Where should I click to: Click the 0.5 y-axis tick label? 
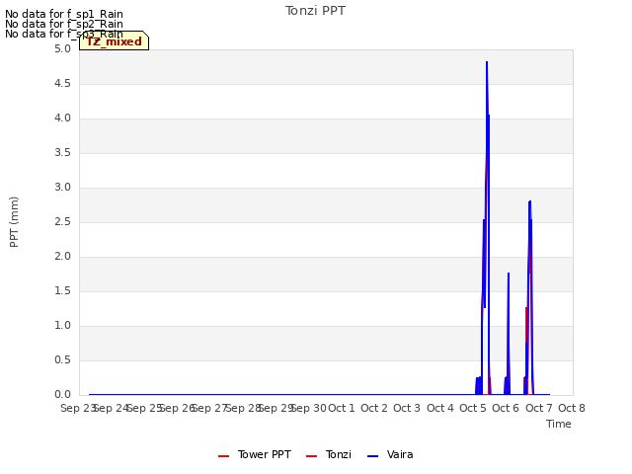click(62, 359)
